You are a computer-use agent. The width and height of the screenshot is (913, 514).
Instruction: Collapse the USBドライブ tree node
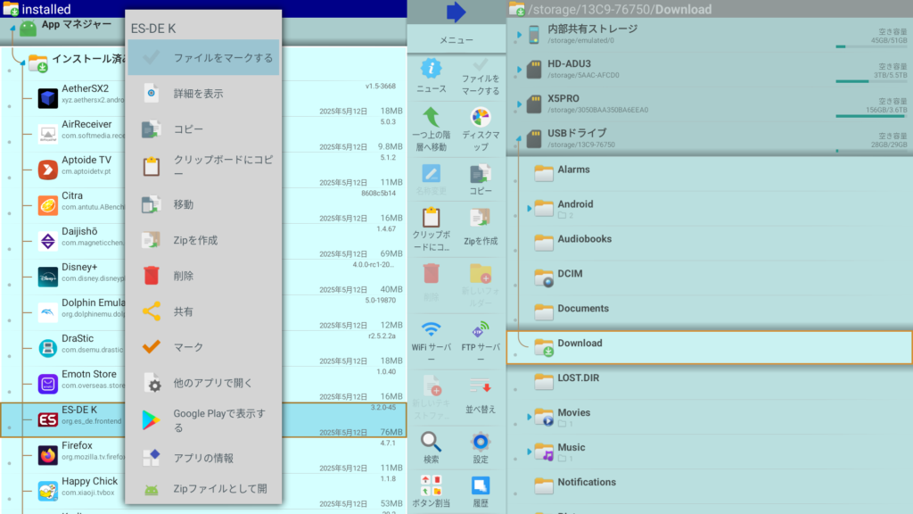tap(519, 138)
